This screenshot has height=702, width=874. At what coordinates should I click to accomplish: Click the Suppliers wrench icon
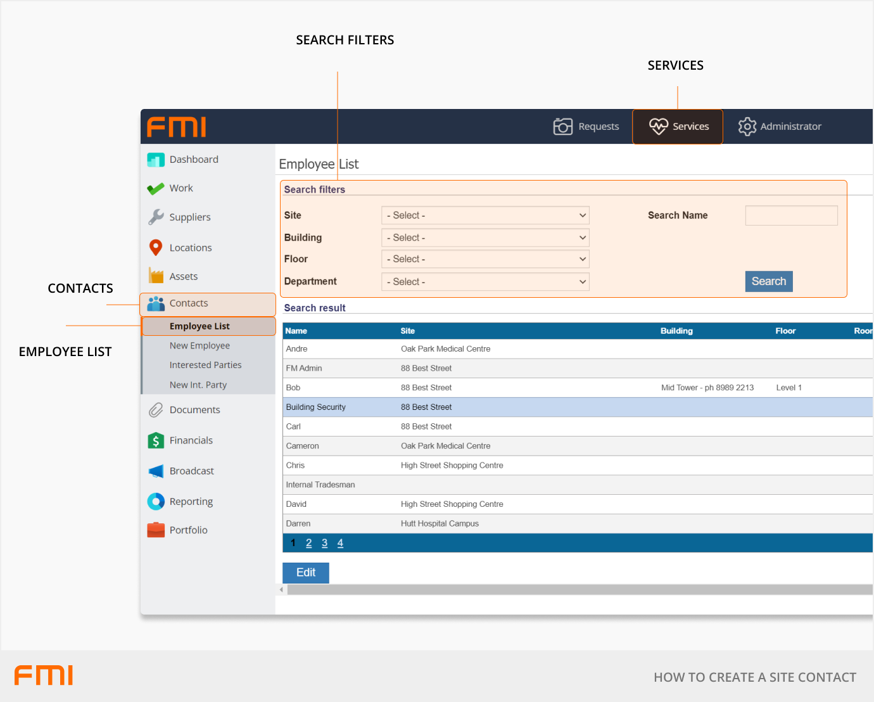click(x=156, y=217)
